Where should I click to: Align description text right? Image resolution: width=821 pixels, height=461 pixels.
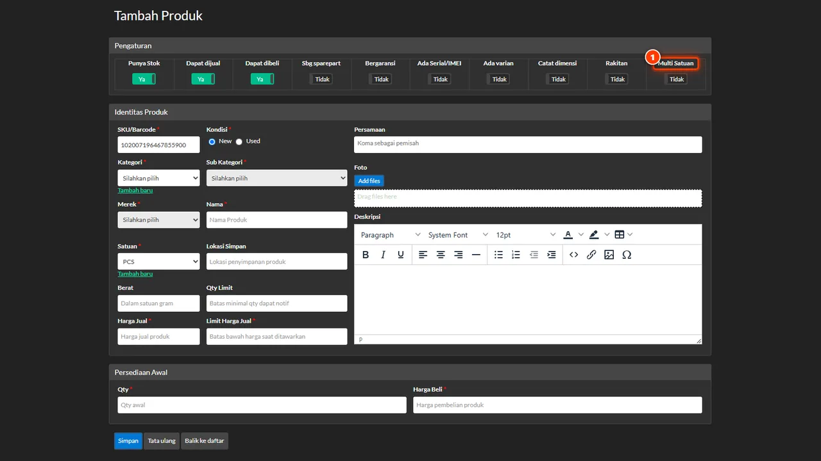coord(459,255)
